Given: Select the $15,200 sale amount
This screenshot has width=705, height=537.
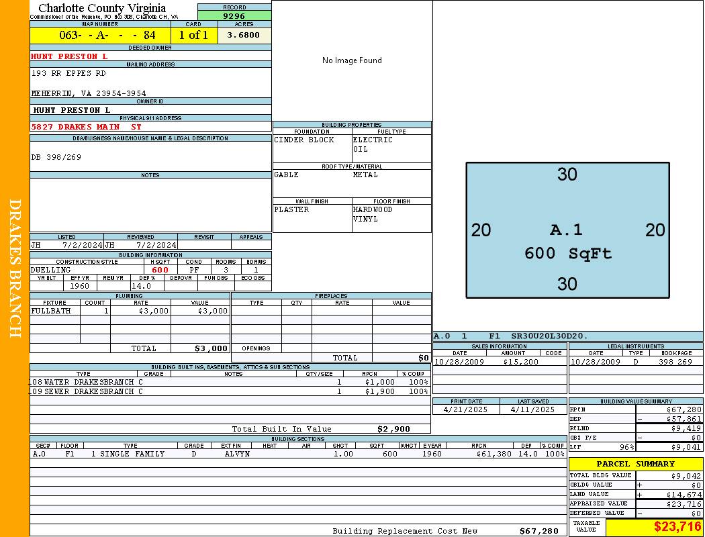Looking at the screenshot, I should click(520, 362).
